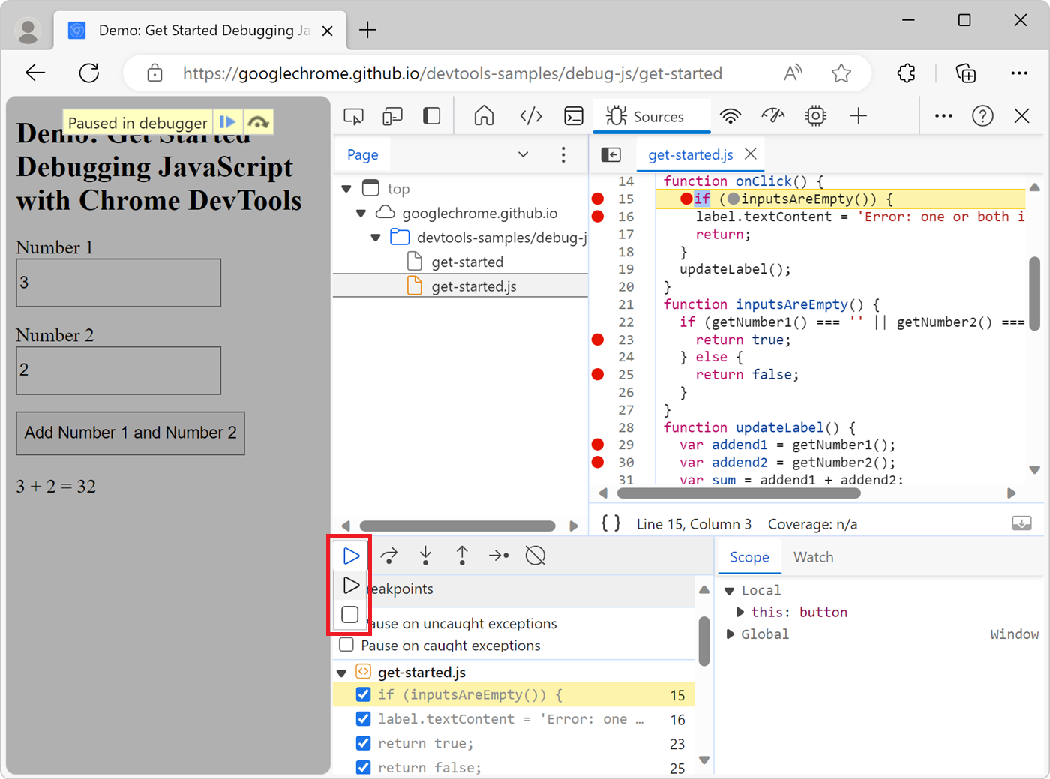Viewport: 1050px width, 779px height.
Task: Step over the next function call
Action: click(388, 556)
